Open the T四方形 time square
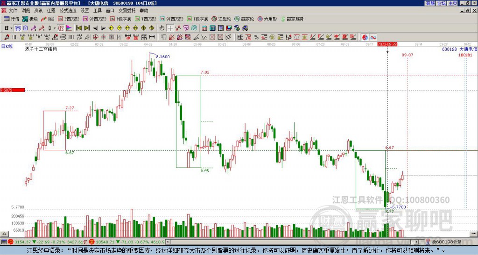This screenshot has width=478, height=255. pos(146,19)
